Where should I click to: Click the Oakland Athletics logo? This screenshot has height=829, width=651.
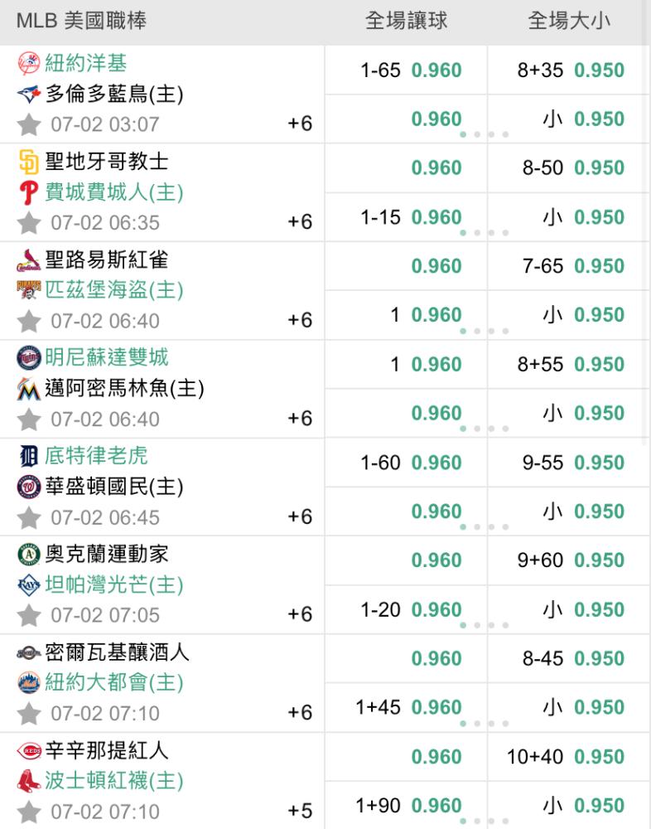click(x=28, y=554)
